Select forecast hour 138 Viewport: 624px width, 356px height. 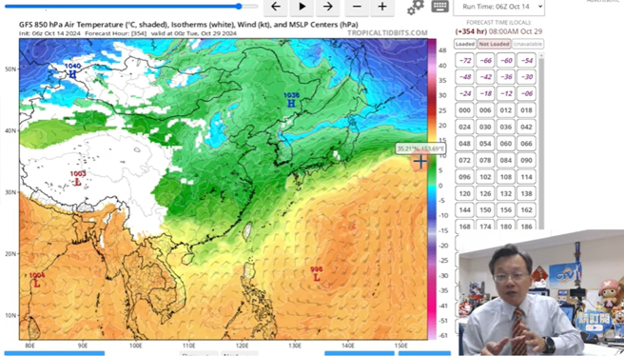click(x=527, y=193)
